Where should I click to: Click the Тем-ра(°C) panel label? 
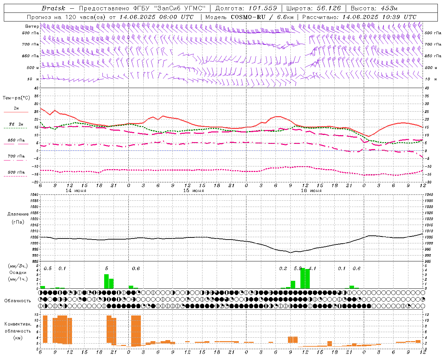(16, 98)
